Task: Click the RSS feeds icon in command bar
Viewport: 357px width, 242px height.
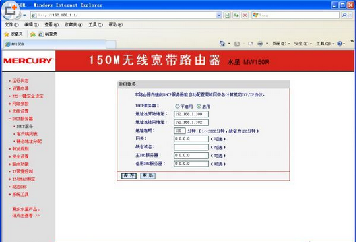Action: coord(237,44)
